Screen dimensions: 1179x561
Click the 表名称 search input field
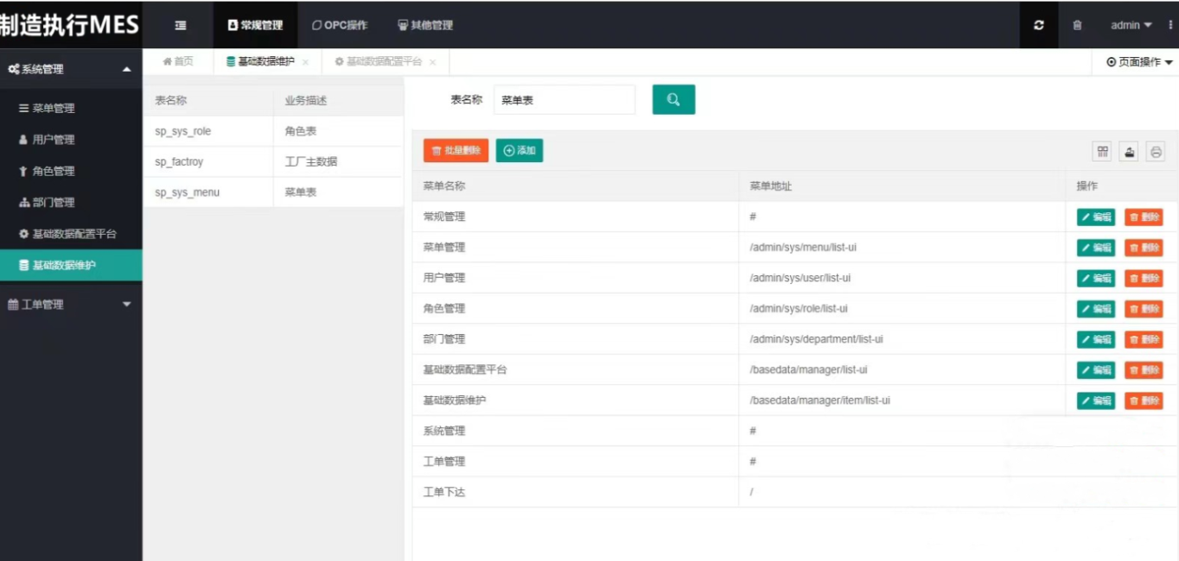[x=564, y=100]
